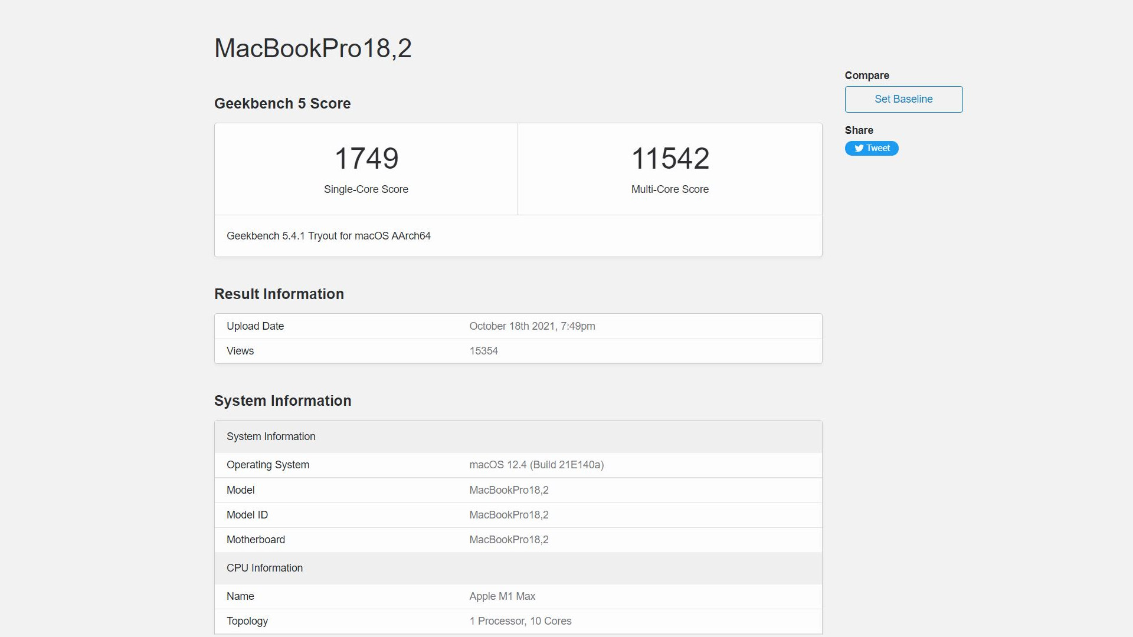This screenshot has width=1133, height=637.
Task: Select the 15354 views count
Action: pos(484,351)
